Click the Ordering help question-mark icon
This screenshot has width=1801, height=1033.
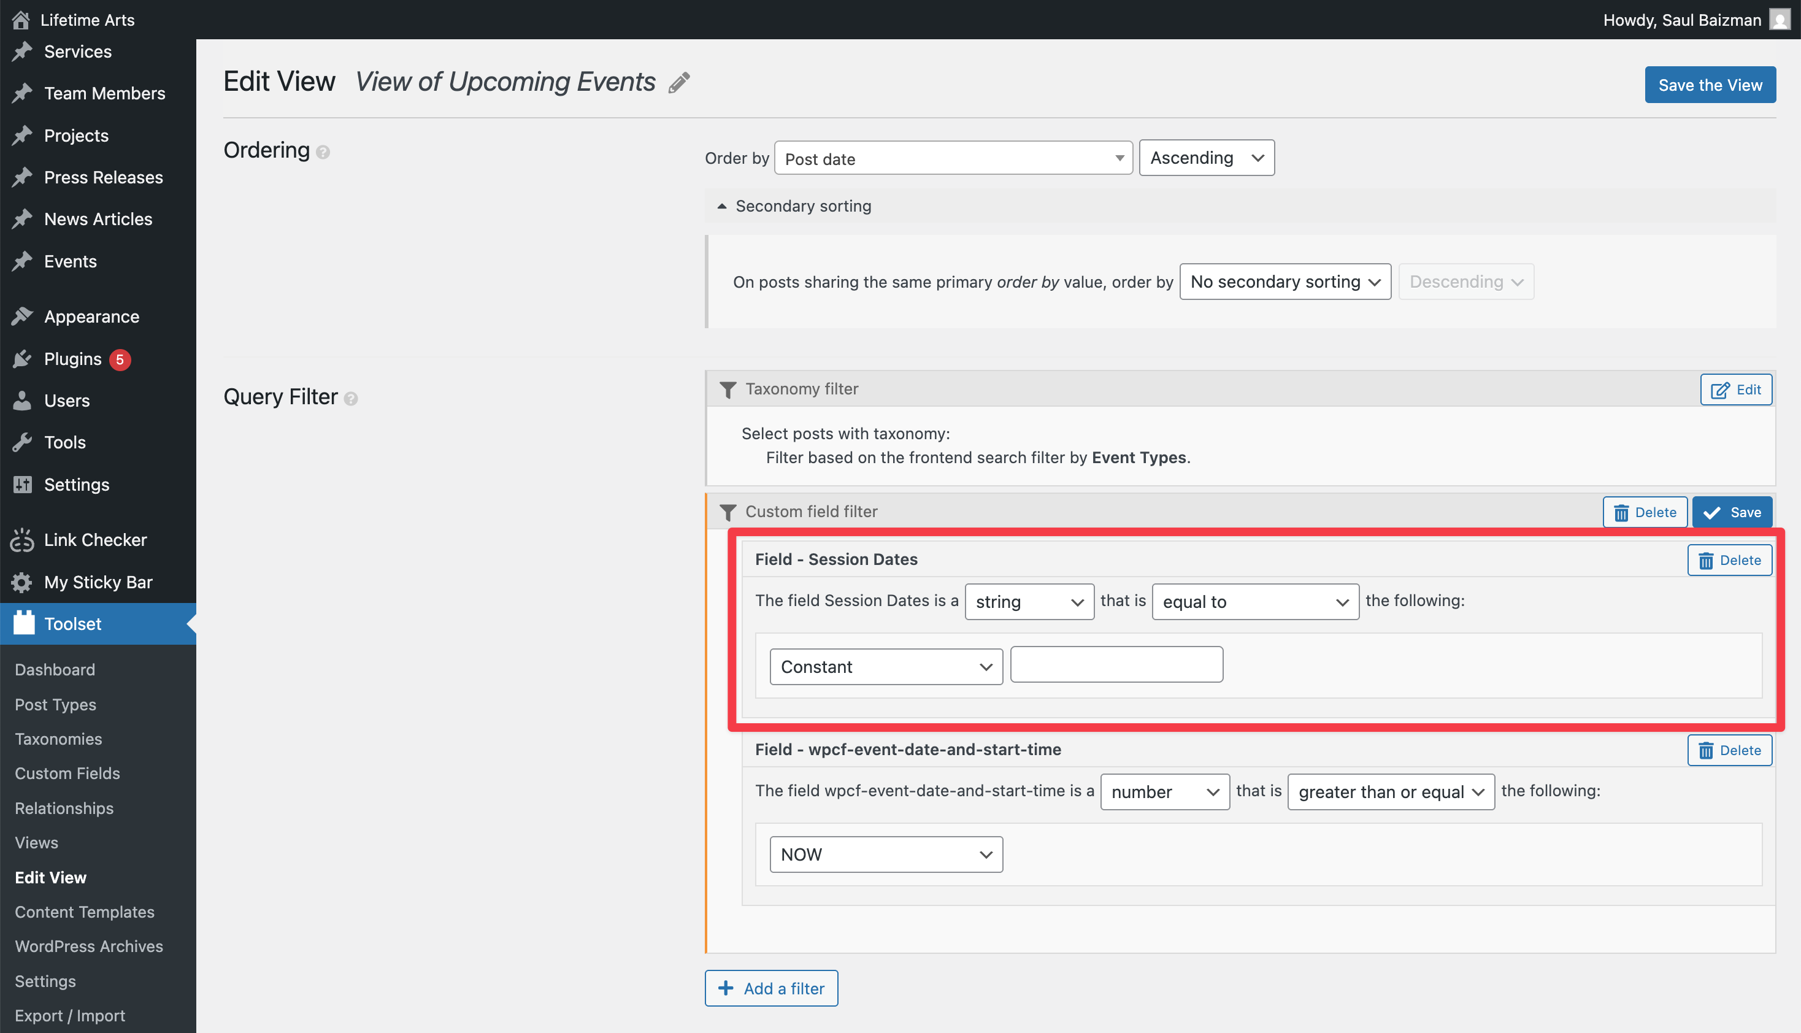[x=323, y=152]
